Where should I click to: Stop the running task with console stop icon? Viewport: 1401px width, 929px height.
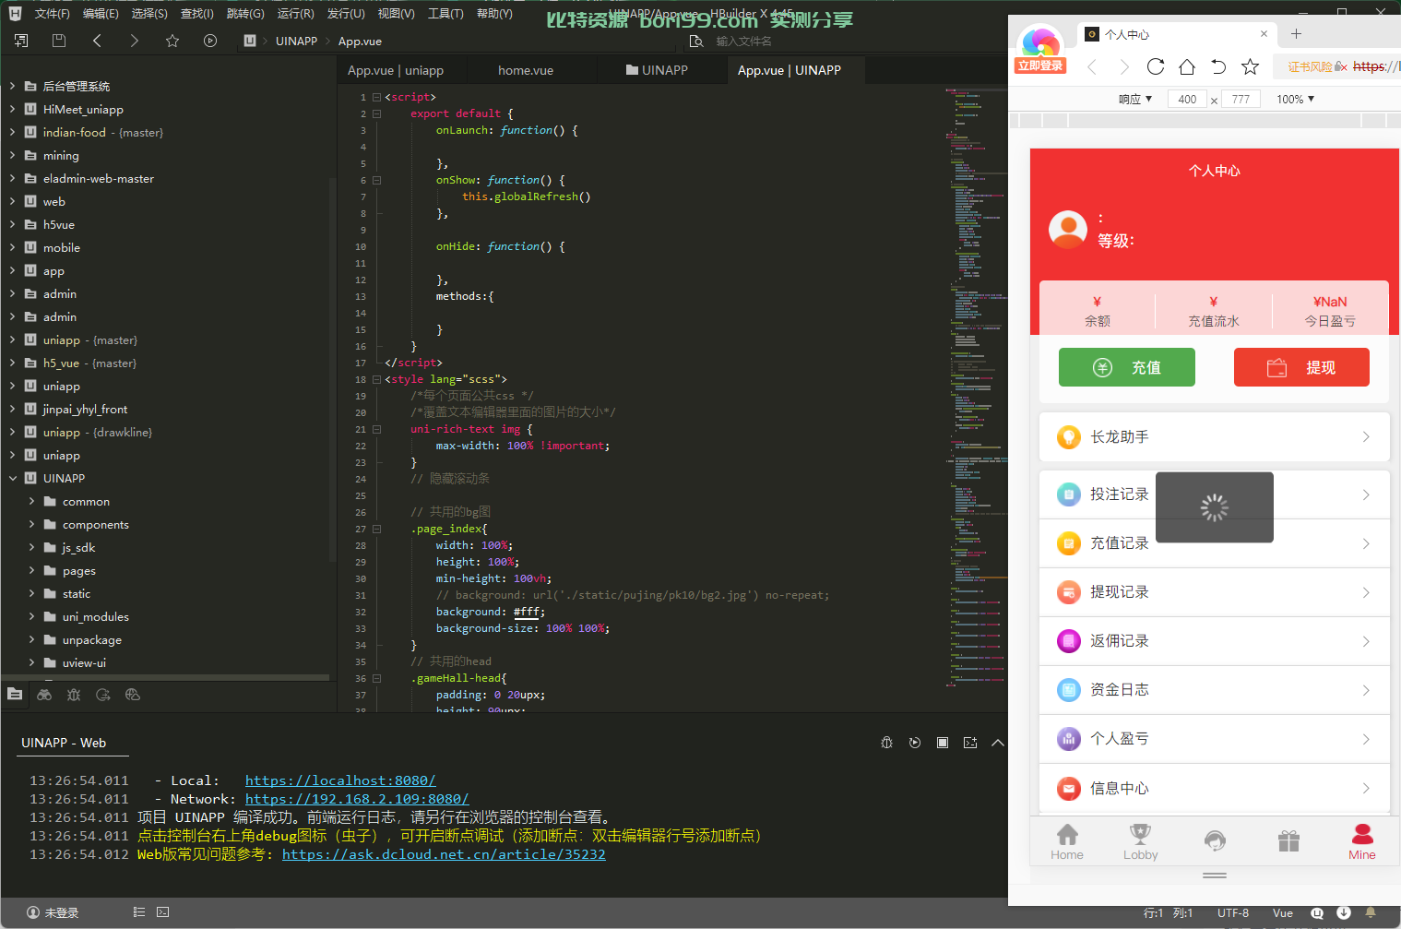pos(943,743)
